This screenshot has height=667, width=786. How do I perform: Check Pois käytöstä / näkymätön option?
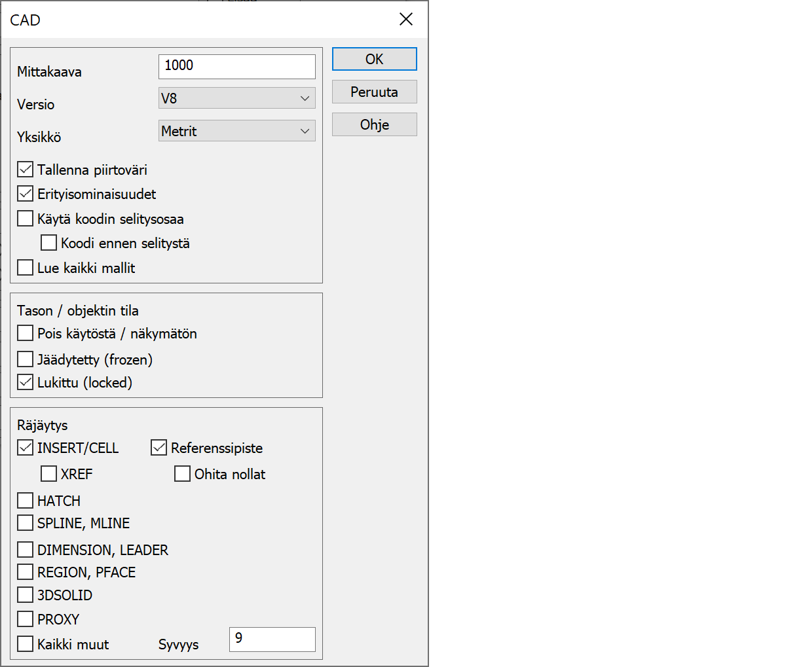pyautogui.click(x=25, y=333)
